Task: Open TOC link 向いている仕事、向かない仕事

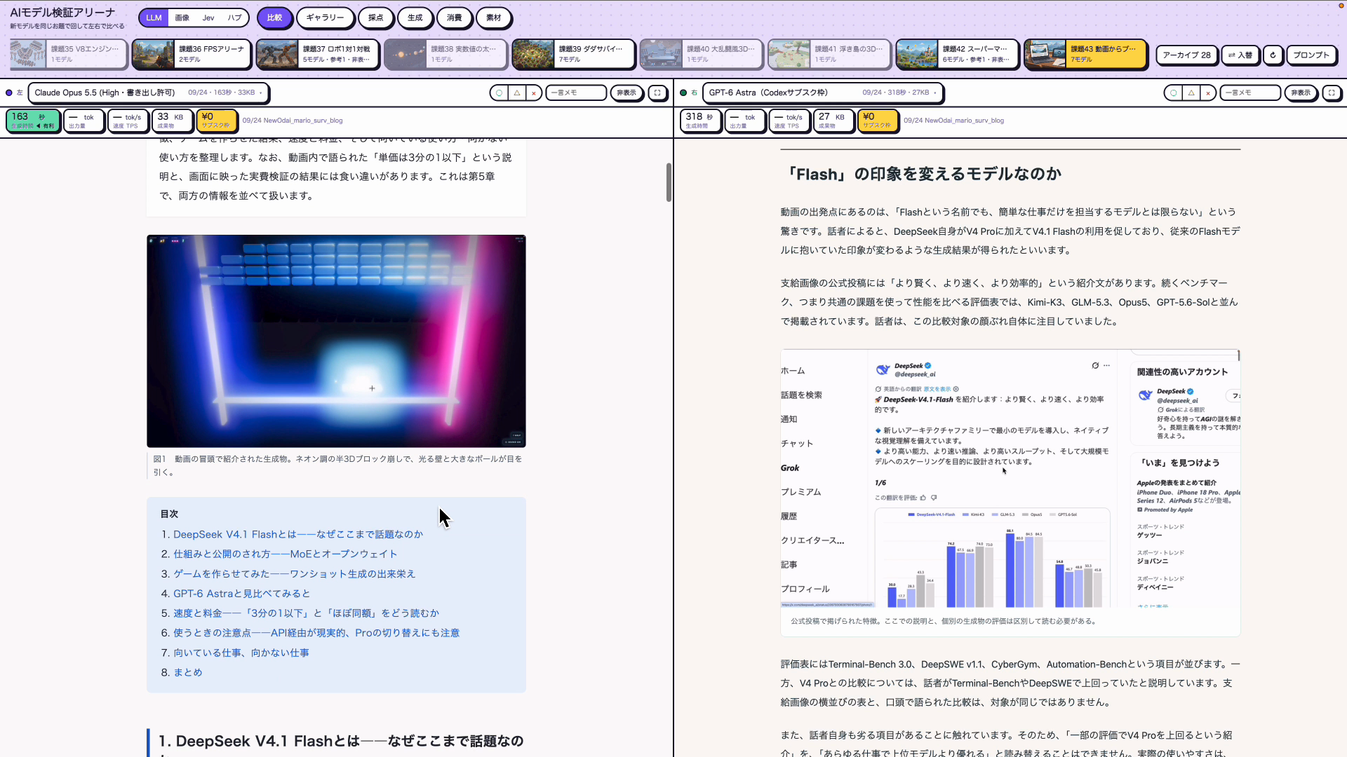Action: [x=241, y=653]
